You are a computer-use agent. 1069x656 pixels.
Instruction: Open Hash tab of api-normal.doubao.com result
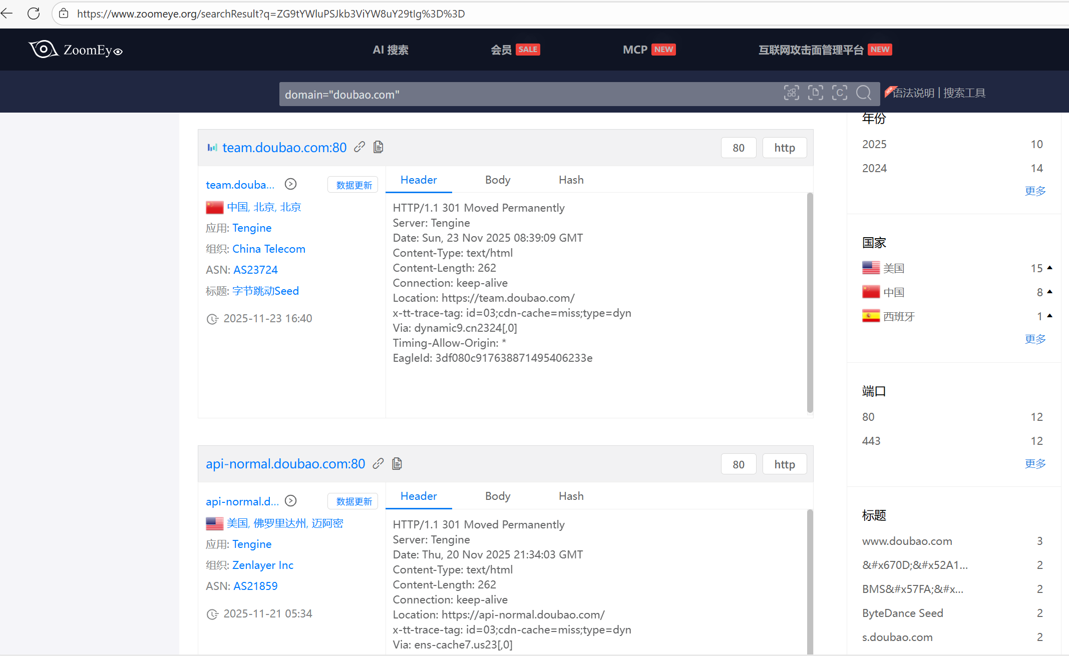pyautogui.click(x=571, y=496)
